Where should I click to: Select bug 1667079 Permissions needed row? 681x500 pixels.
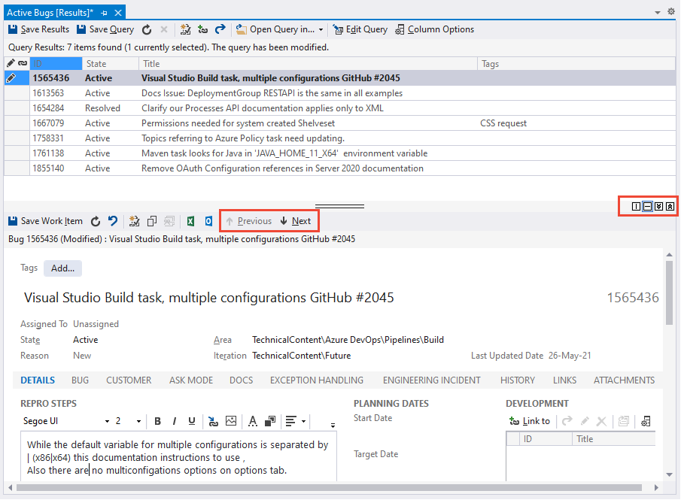tap(339, 123)
